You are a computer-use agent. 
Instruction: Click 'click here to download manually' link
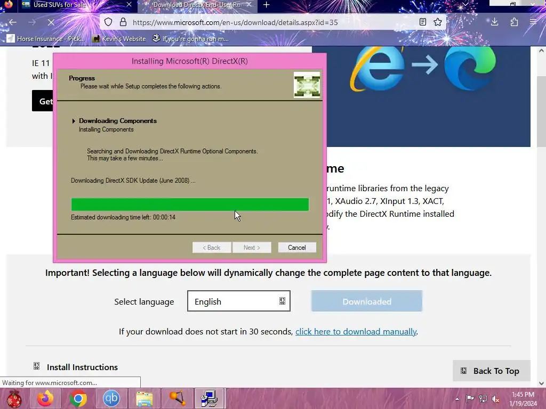point(356,331)
